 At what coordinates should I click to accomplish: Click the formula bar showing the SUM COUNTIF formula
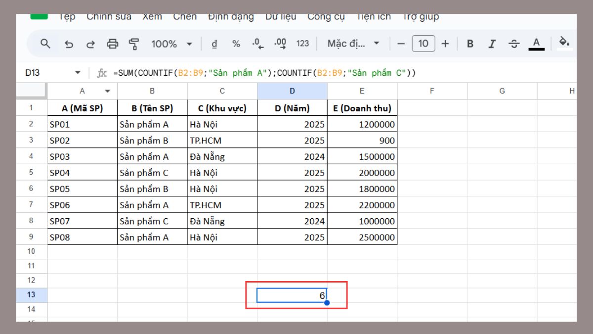(x=247, y=73)
